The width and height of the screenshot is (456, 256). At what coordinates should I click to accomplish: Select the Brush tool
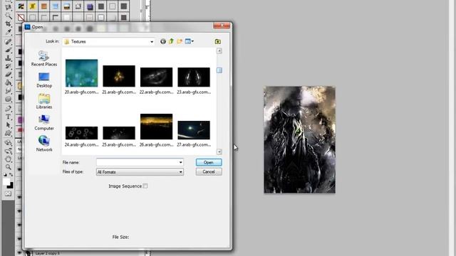pos(8,50)
